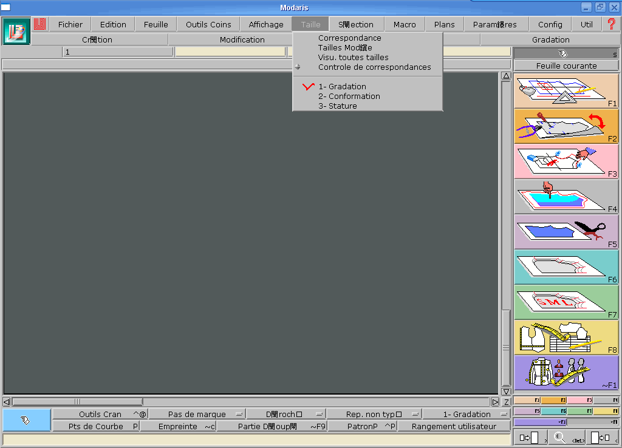
Task: Toggle the Outils Cran option
Action: point(100,414)
